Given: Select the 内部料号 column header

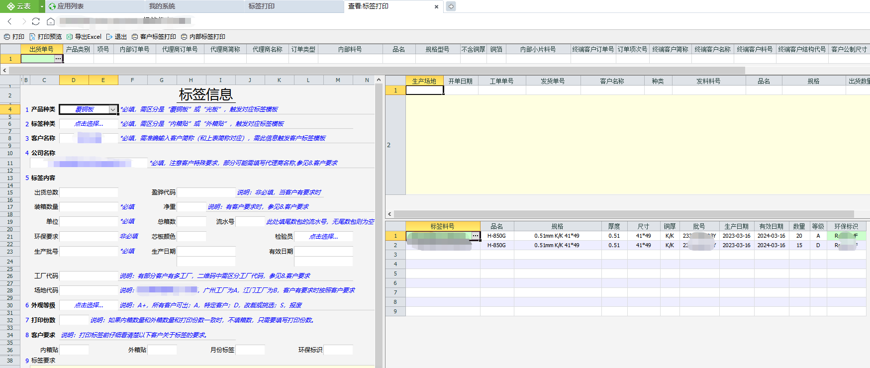Looking at the screenshot, I should point(350,49).
